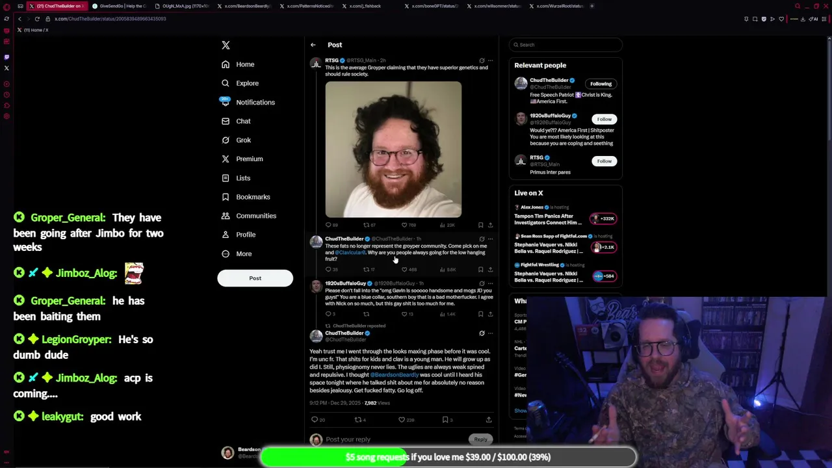Repost 1920sBuffaloGuy's comment
This screenshot has height=468, width=832.
point(366,314)
